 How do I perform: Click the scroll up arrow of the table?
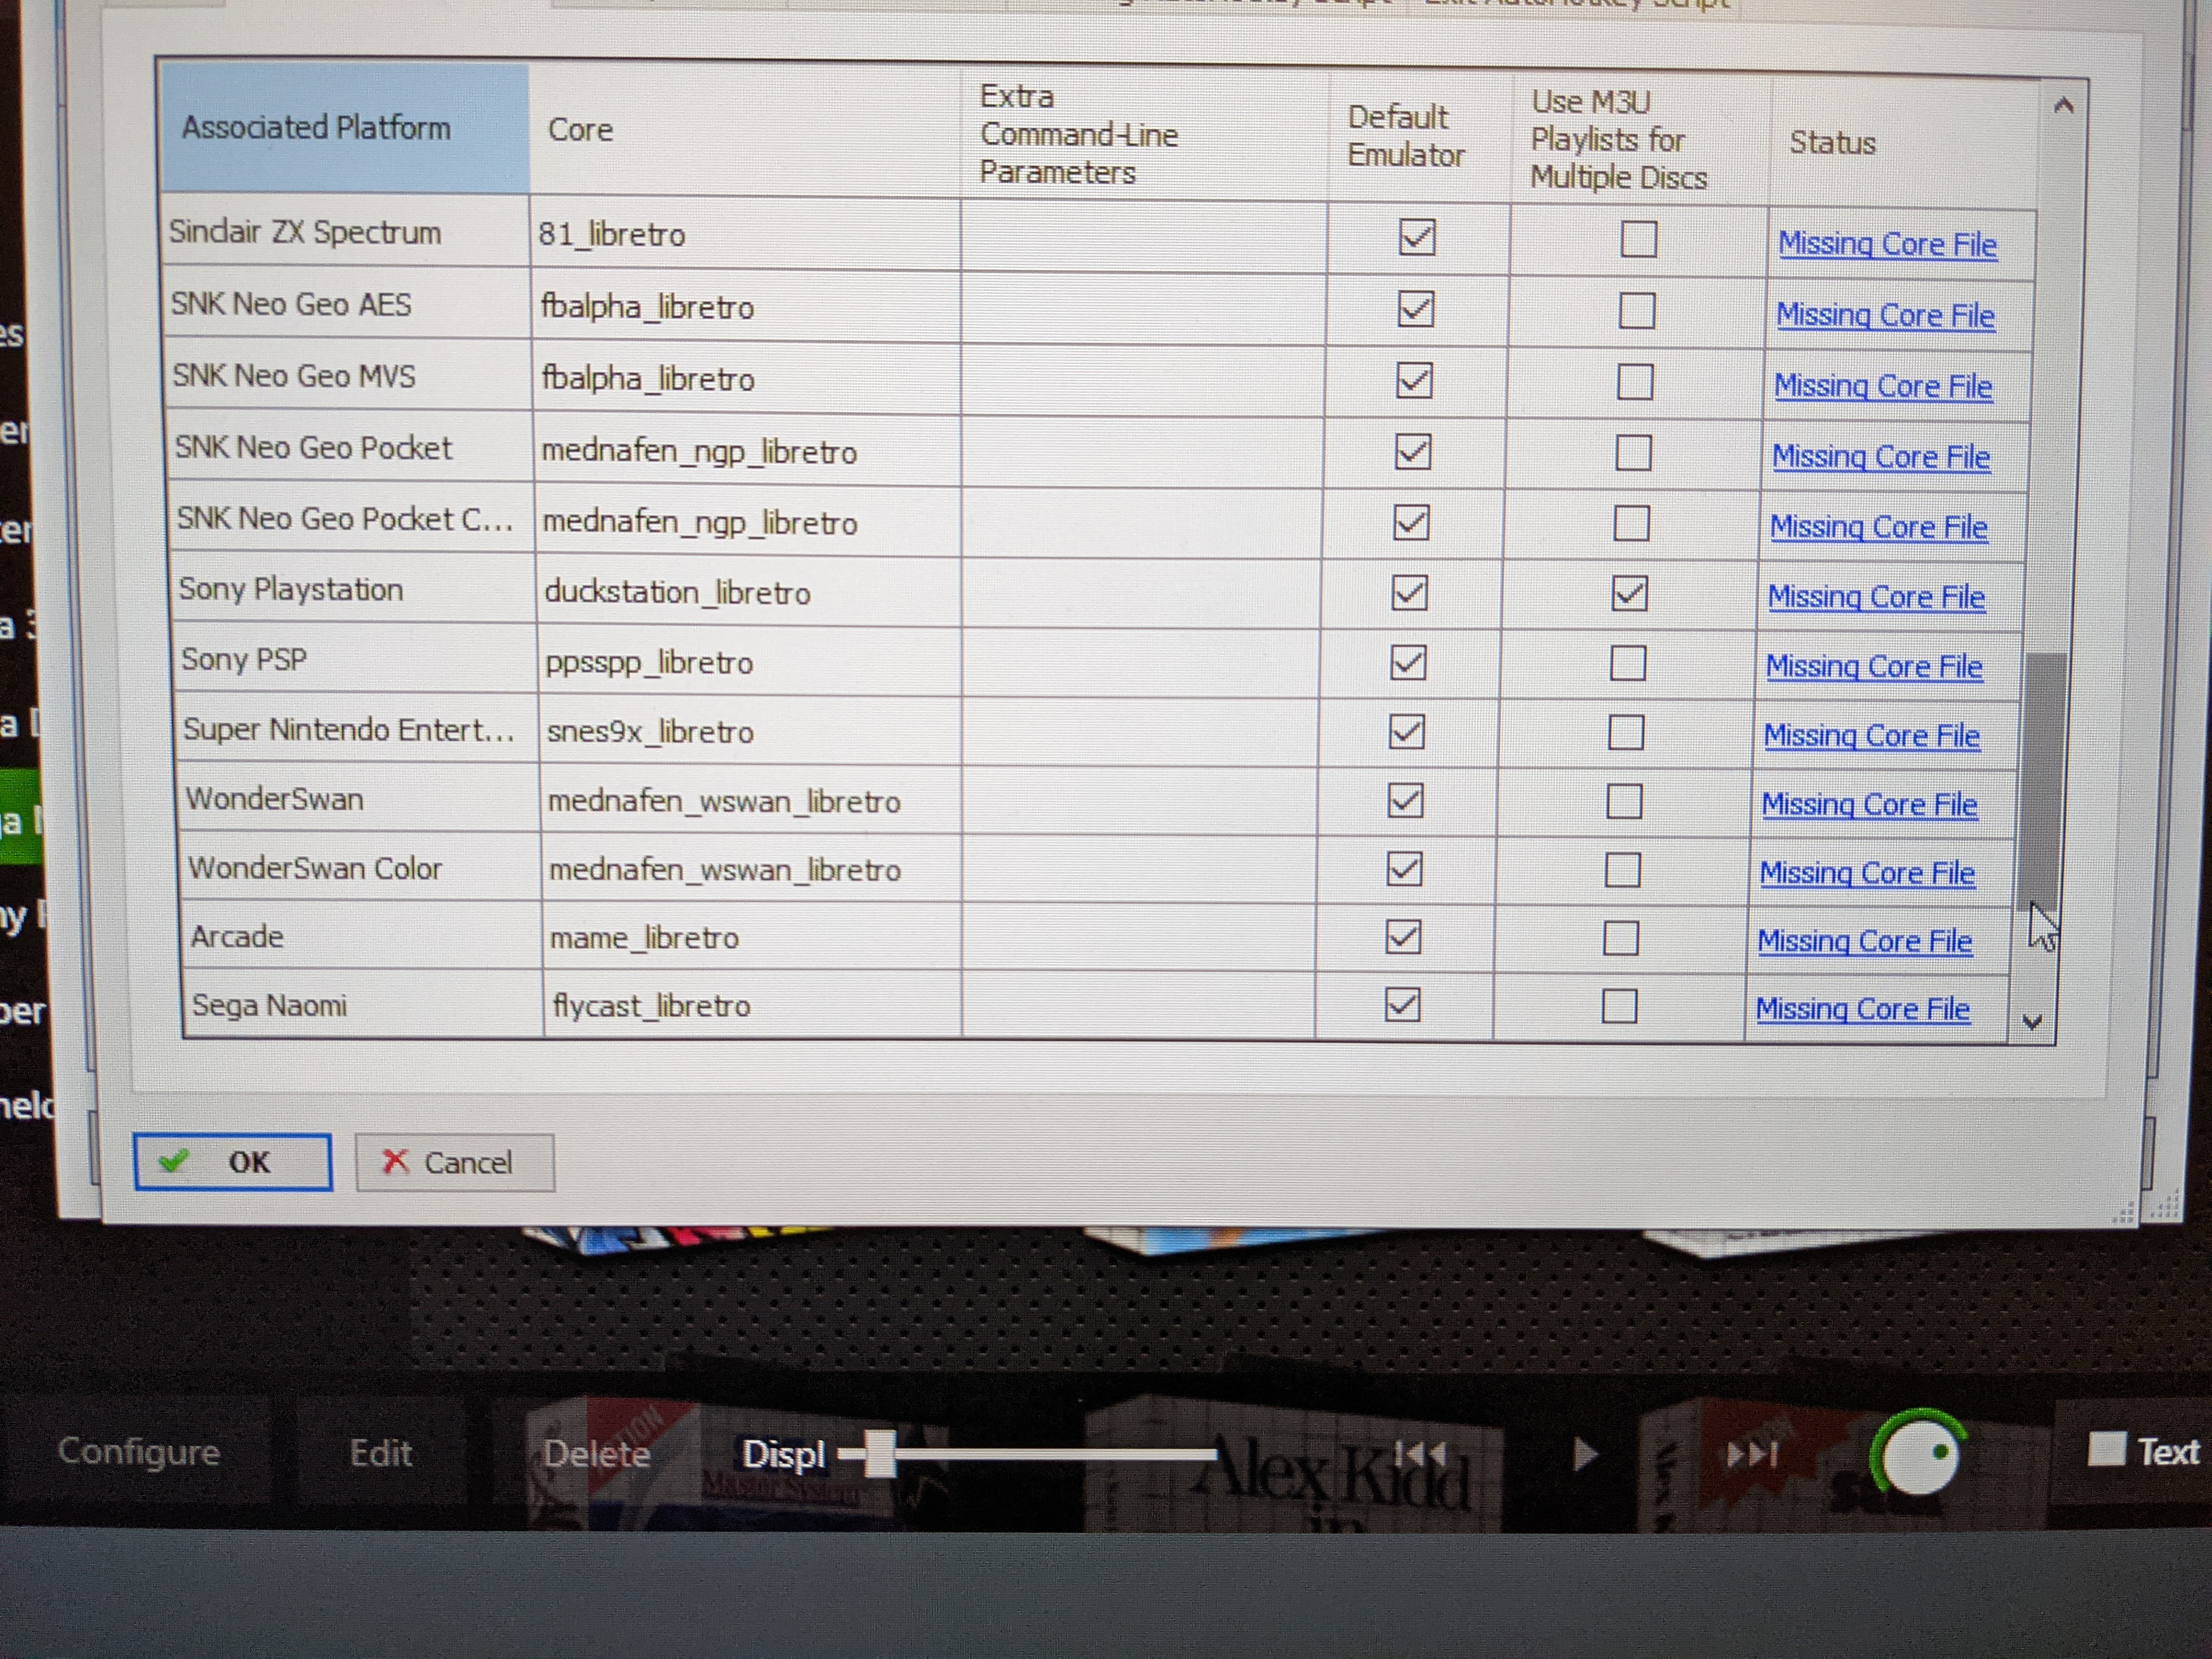coord(2063,105)
